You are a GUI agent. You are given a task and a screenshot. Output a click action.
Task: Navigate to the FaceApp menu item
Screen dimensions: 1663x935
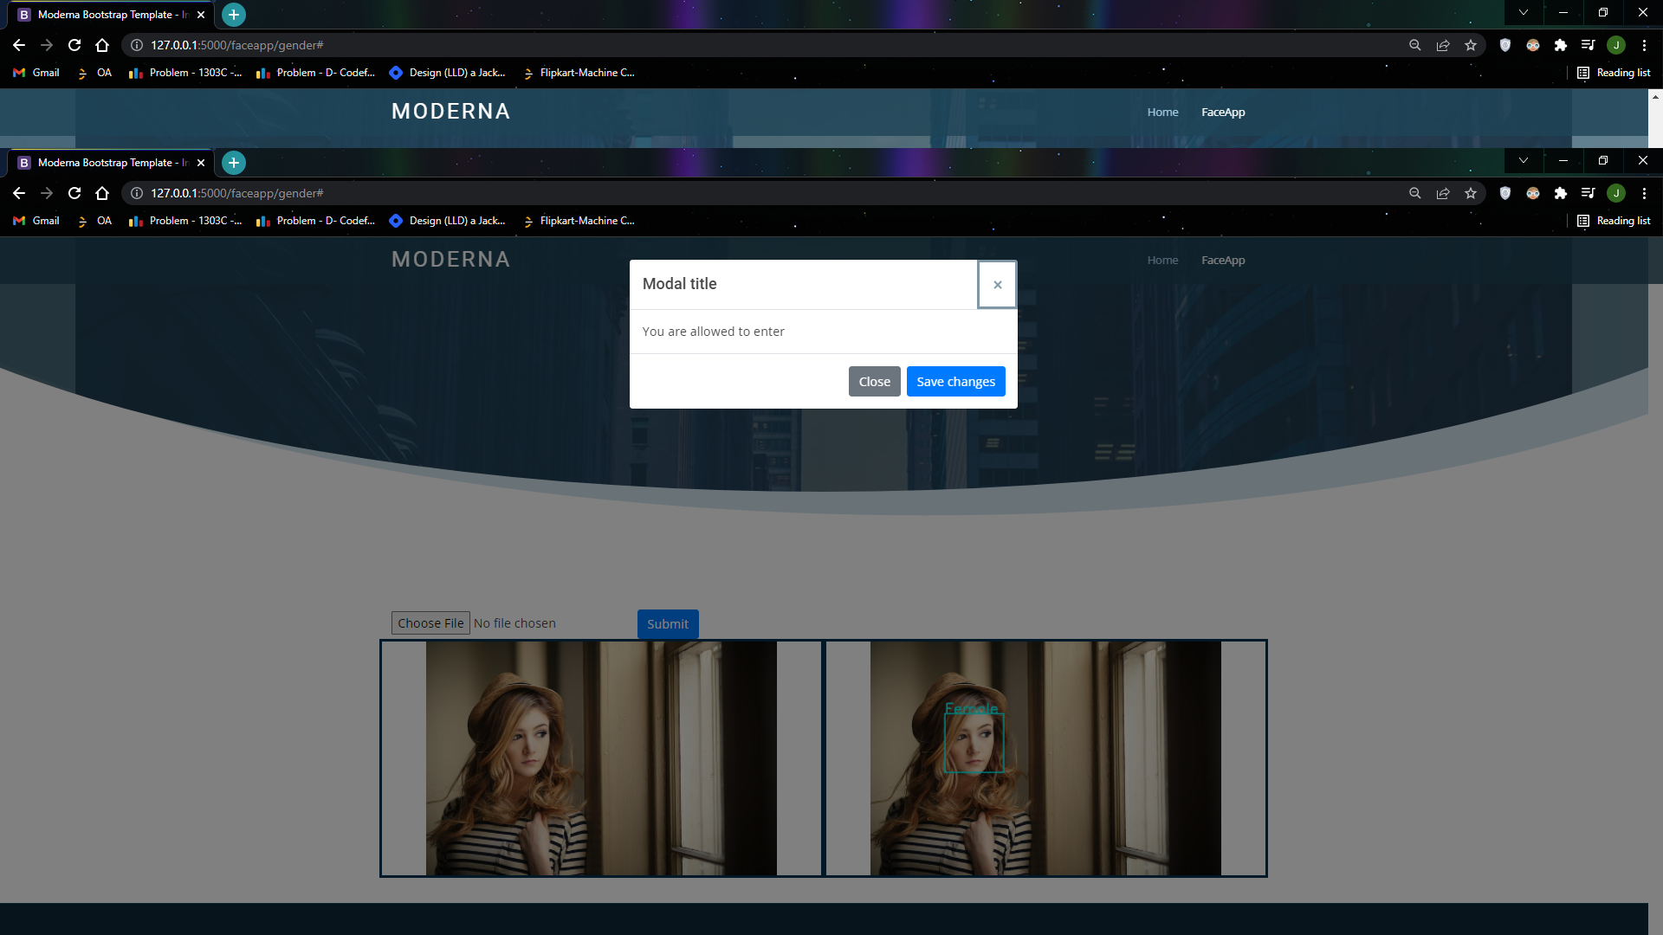1223,260
